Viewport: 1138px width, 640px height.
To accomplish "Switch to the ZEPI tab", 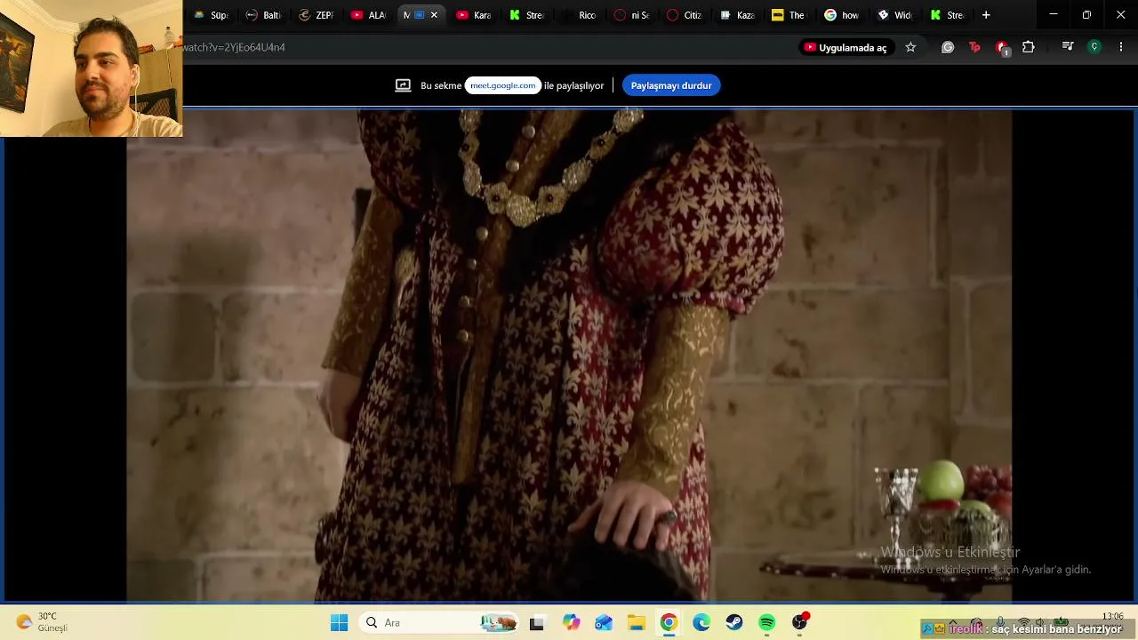I will [x=317, y=15].
